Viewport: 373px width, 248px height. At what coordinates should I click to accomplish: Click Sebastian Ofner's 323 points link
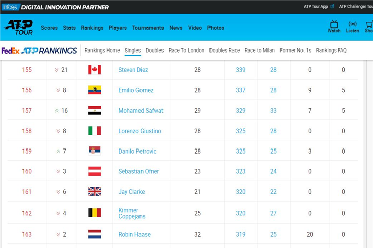tap(241, 171)
